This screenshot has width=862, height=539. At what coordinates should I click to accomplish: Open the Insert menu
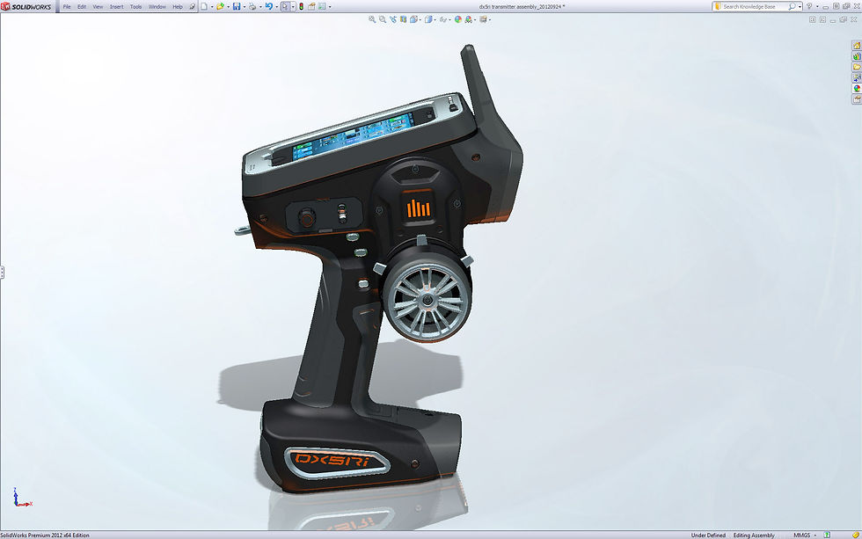pos(116,6)
